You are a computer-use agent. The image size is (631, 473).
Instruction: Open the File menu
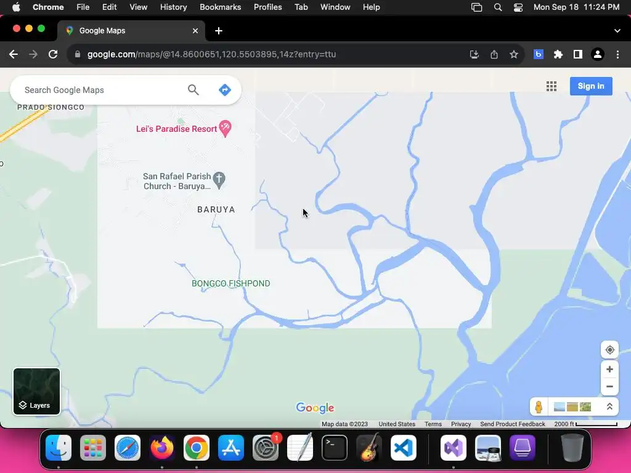coord(83,7)
